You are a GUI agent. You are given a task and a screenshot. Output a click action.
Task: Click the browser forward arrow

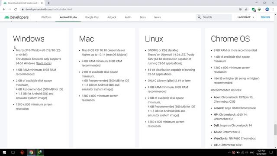10,10
